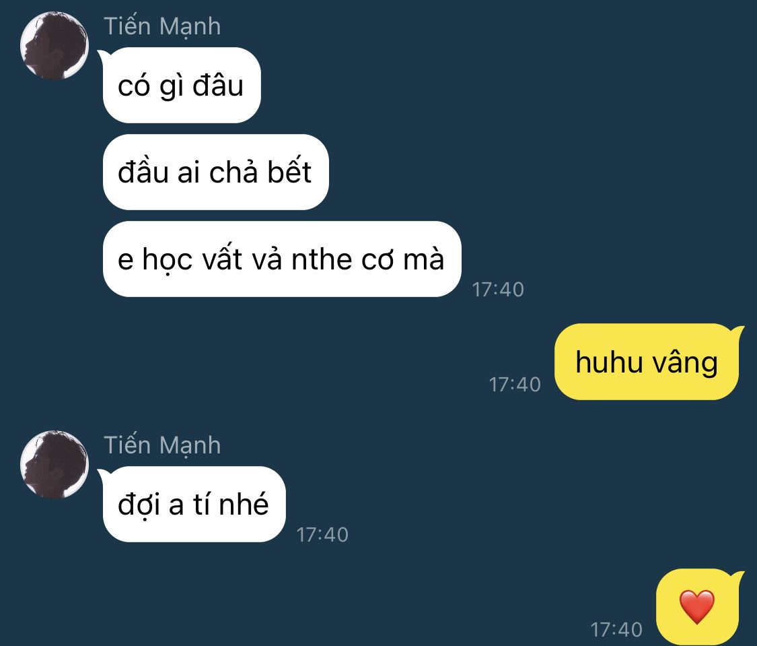Tap the "e học vất vả nthe cơ mà" bubble
Viewport: 757px width, 646px height.
pos(282,259)
